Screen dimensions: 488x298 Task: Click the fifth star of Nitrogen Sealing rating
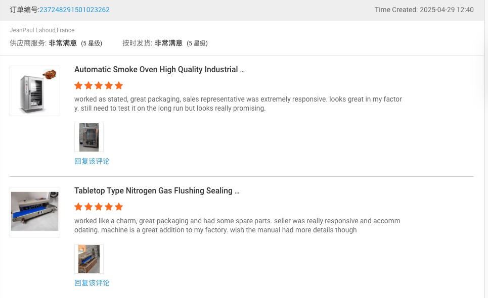click(119, 207)
